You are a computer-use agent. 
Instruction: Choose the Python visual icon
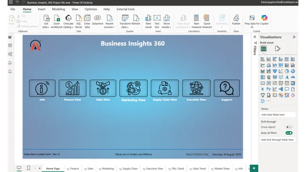(269, 89)
